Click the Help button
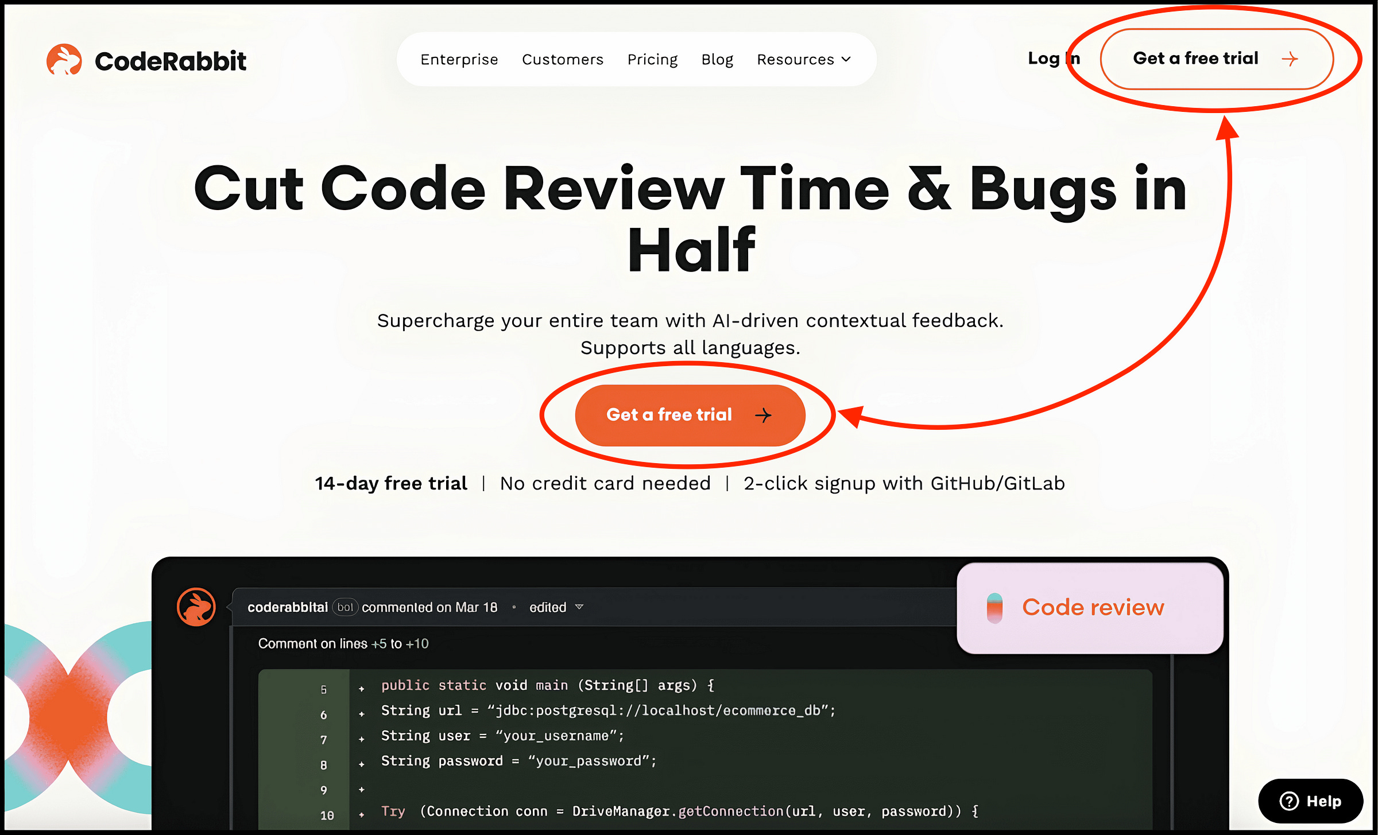The height and width of the screenshot is (835, 1378). (1311, 801)
